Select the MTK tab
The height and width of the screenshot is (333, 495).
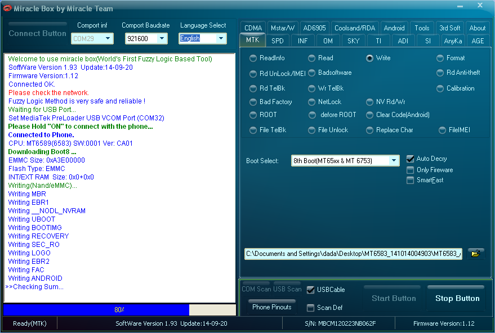point(252,40)
